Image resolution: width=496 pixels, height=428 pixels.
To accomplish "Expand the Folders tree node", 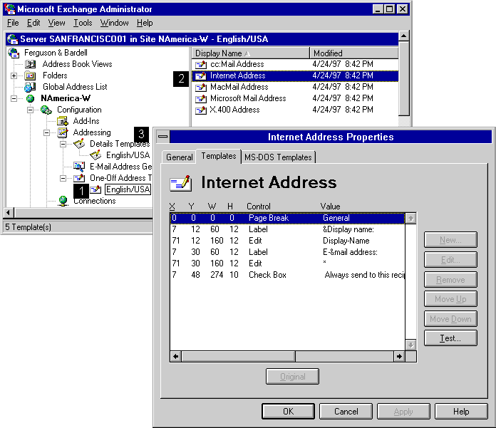I will pyautogui.click(x=14, y=76).
